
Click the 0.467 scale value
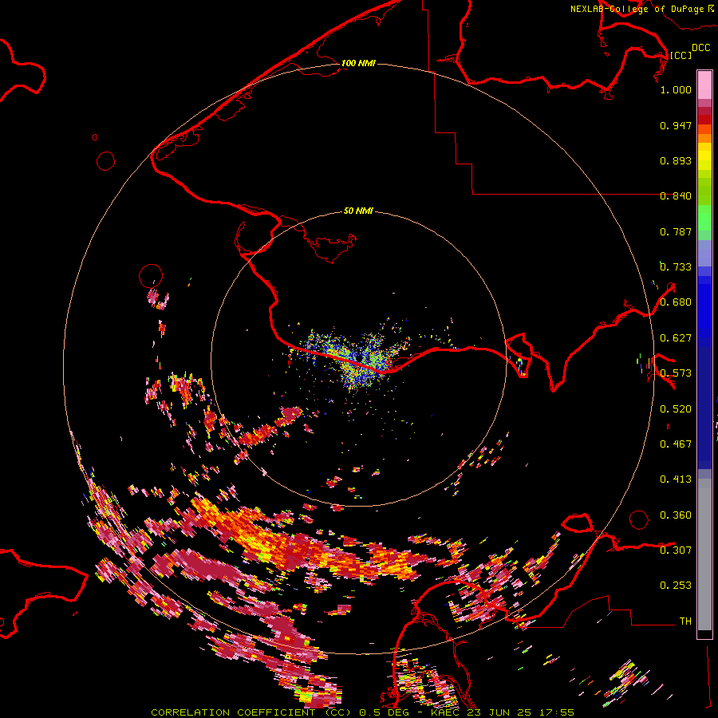coord(676,444)
